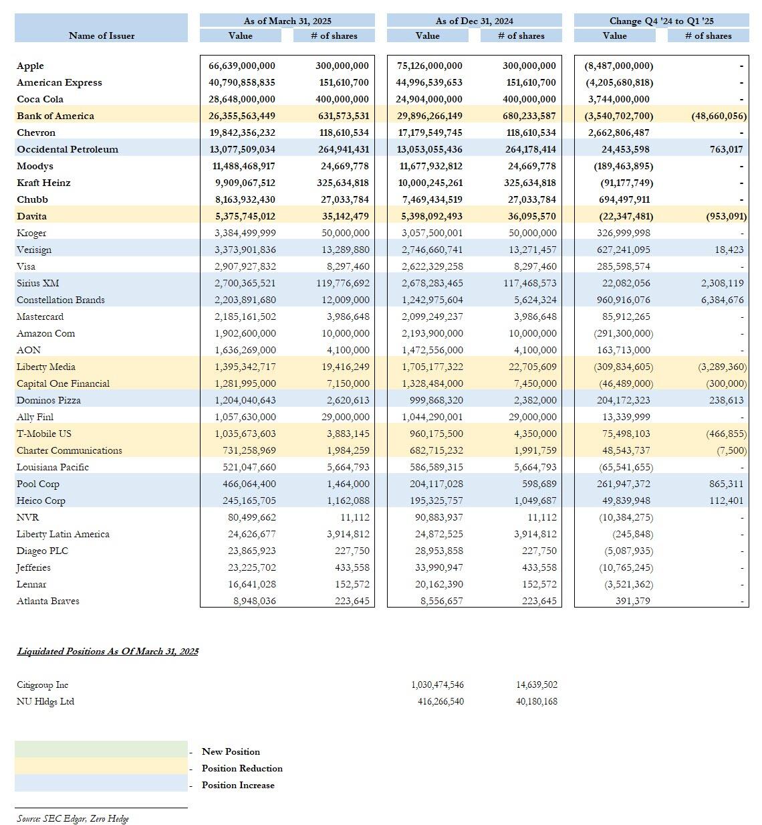Select the Louisiana Pacific issuer name
This screenshot has height=825, width=762.
click(x=53, y=467)
